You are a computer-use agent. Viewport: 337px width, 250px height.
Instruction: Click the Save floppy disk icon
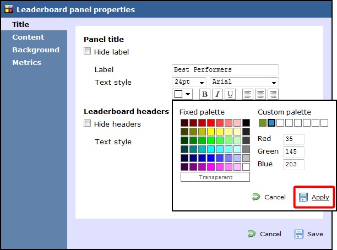(299, 234)
